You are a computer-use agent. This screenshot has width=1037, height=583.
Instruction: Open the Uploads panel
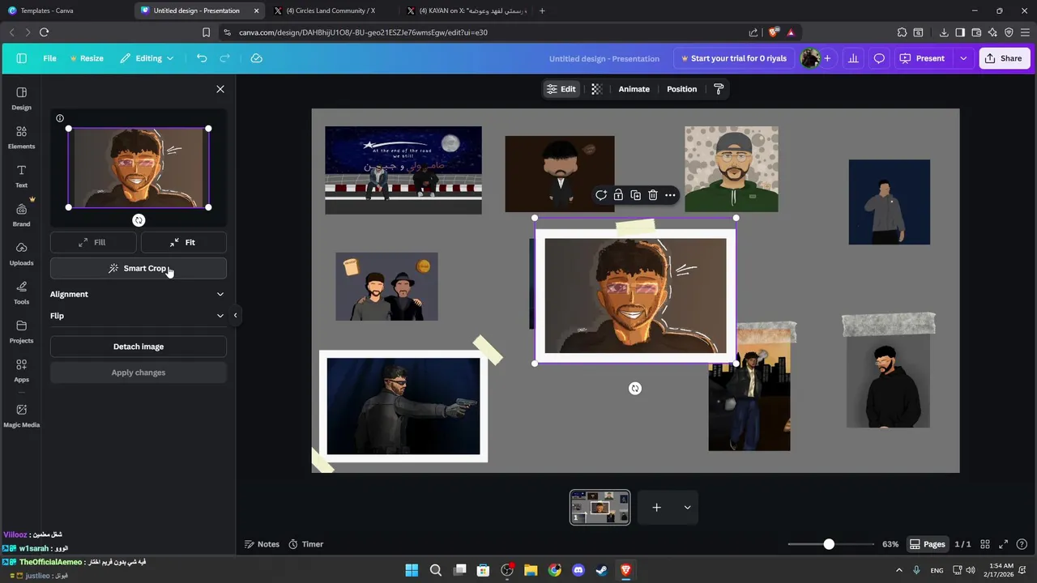coord(21,253)
